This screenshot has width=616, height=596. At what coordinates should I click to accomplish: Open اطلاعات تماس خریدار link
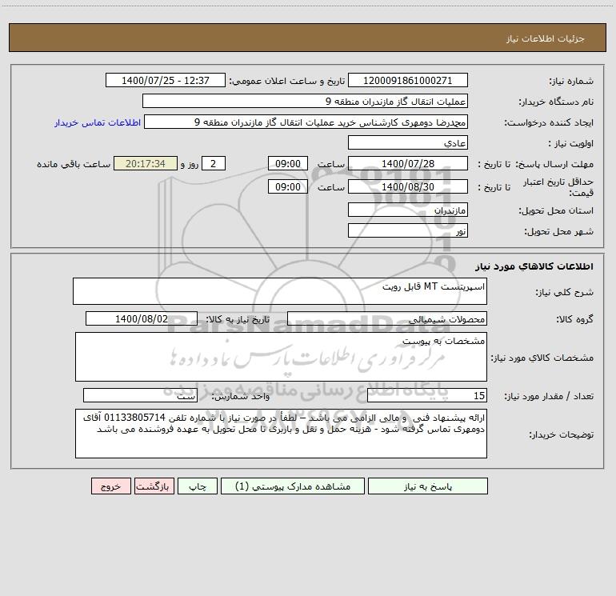point(98,122)
